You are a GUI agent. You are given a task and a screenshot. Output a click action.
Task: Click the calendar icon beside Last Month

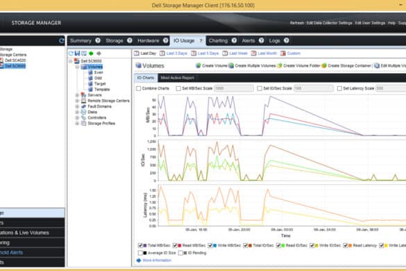(x=253, y=54)
